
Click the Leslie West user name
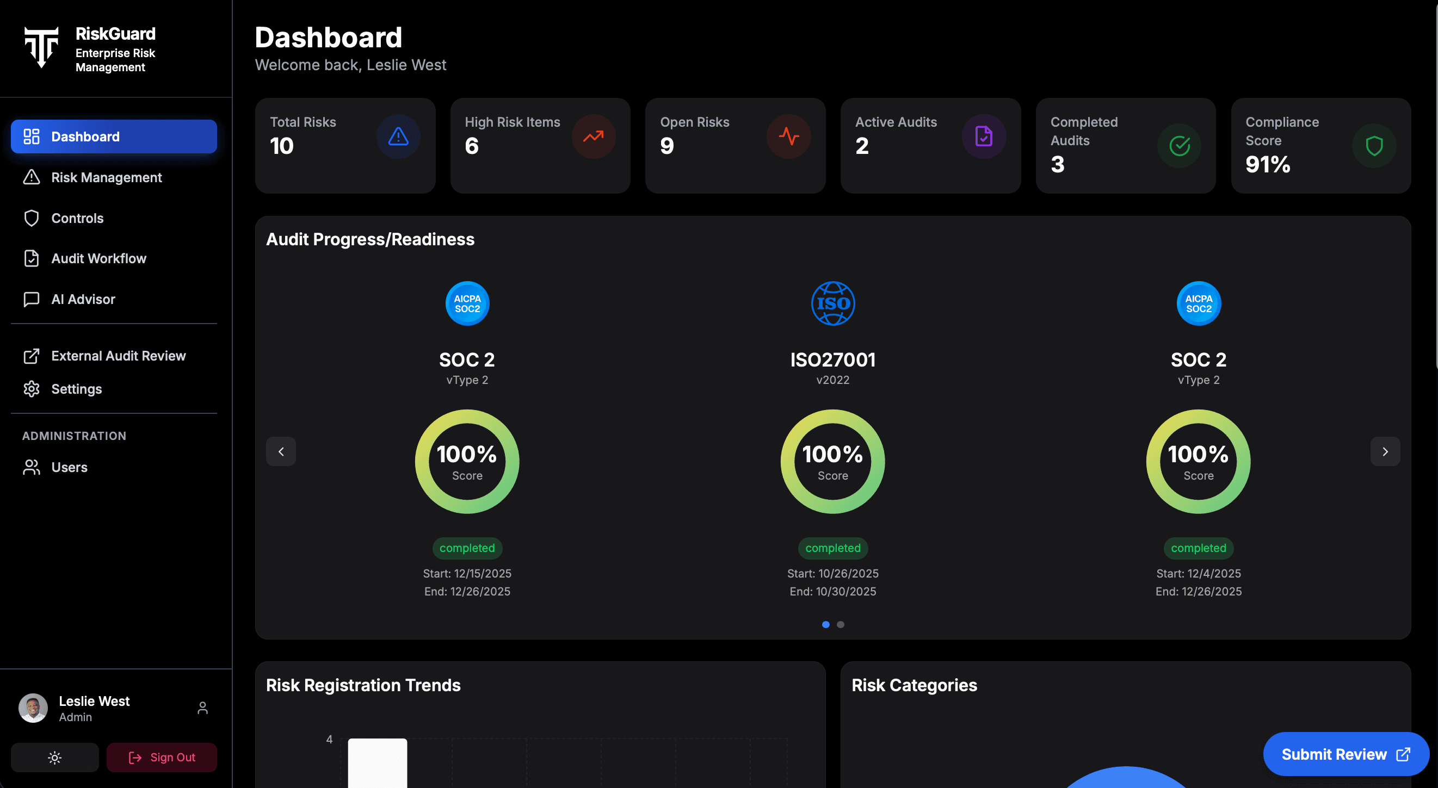point(94,701)
